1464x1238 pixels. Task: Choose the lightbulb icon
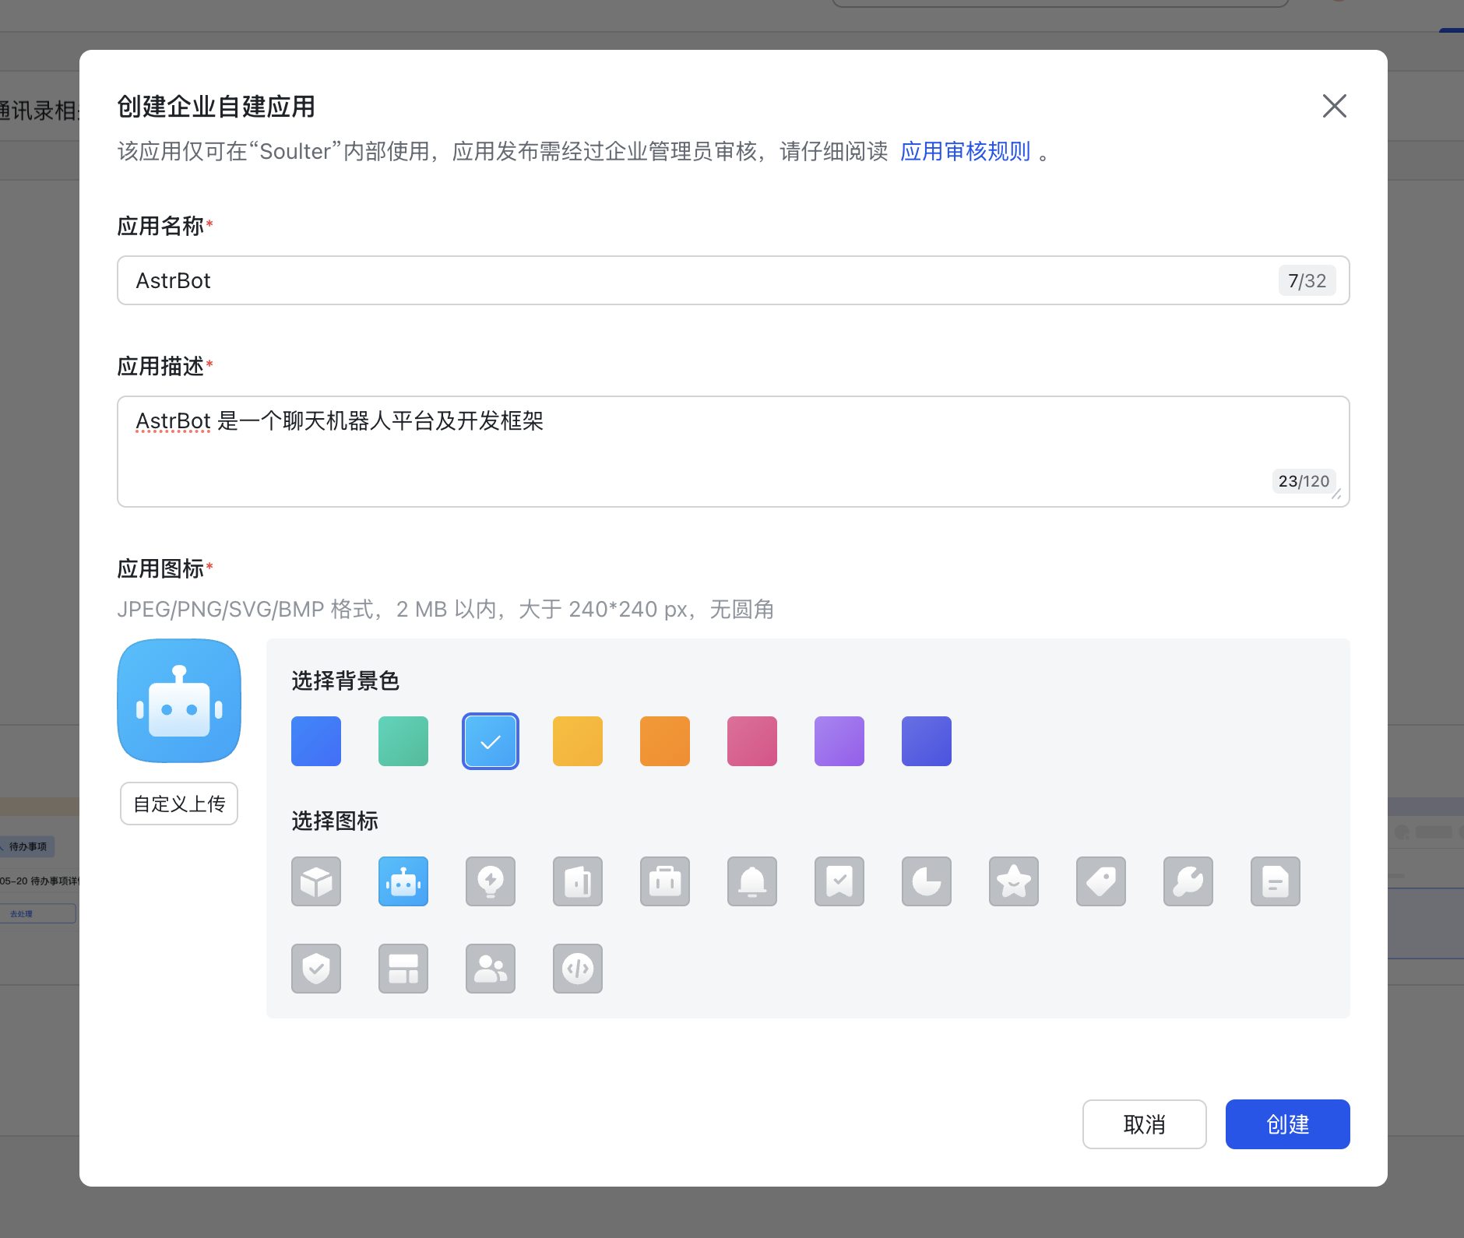(490, 881)
